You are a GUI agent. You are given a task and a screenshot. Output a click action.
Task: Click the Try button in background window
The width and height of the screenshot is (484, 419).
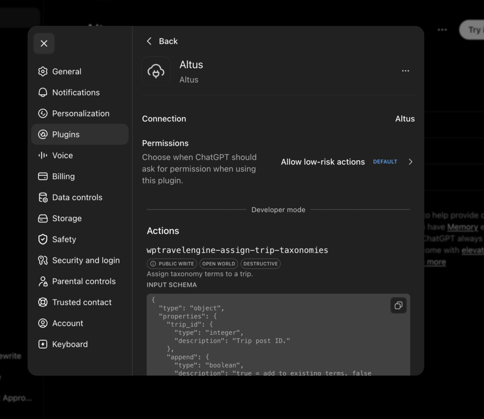click(472, 30)
